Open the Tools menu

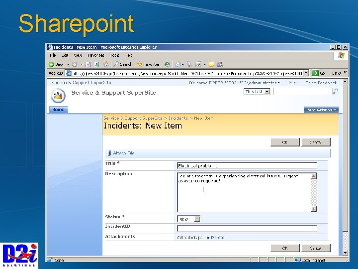(114, 55)
